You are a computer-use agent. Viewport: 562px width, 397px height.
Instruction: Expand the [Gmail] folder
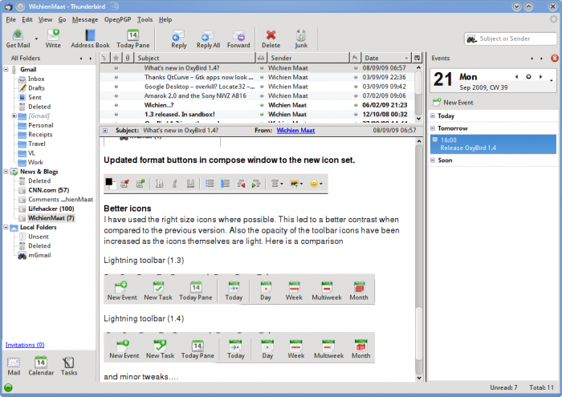click(x=14, y=115)
